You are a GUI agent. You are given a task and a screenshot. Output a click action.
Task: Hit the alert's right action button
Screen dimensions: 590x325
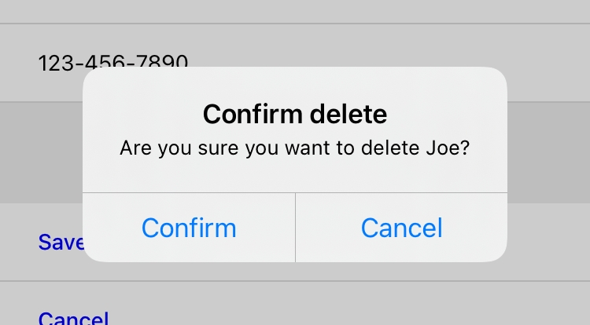pos(401,228)
